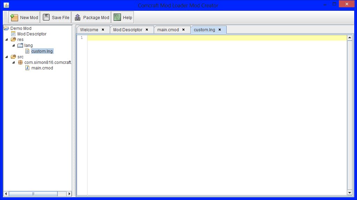
Task: Collapse the src node in project tree
Action: click(6, 57)
